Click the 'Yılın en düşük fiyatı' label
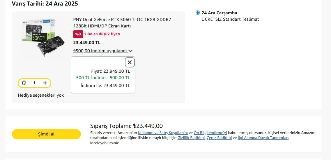The height and width of the screenshot is (160, 331). [x=102, y=34]
